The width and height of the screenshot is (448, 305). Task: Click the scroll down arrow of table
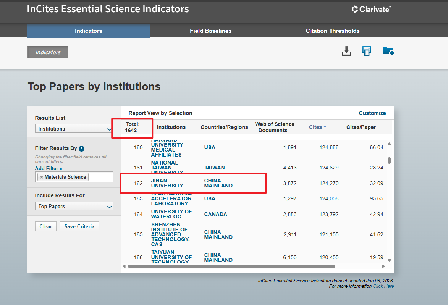coord(389,260)
